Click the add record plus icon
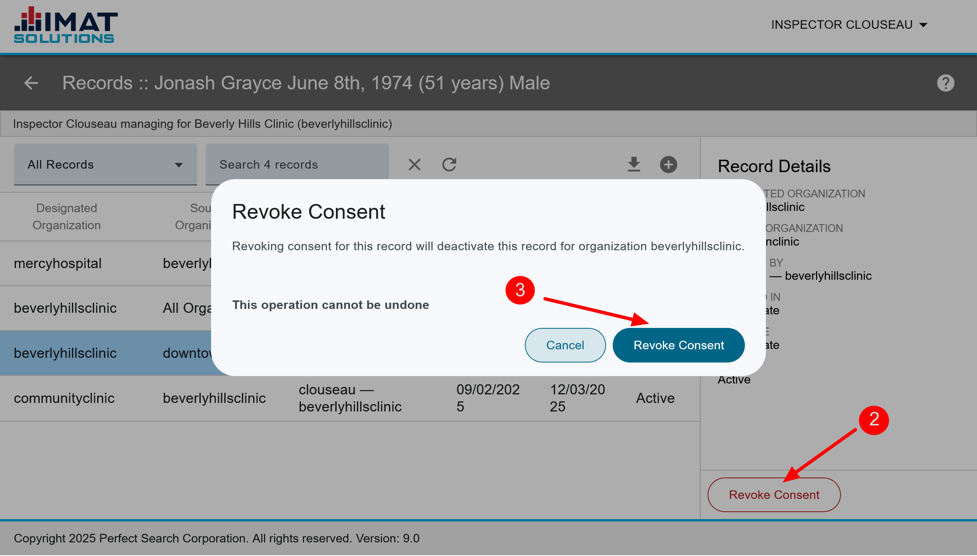977x556 pixels. coord(668,165)
